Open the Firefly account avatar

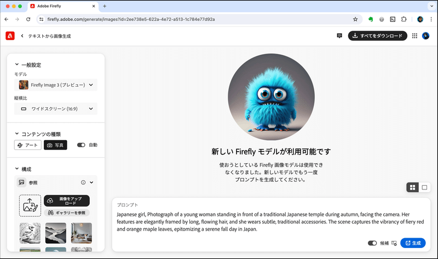pyautogui.click(x=425, y=36)
